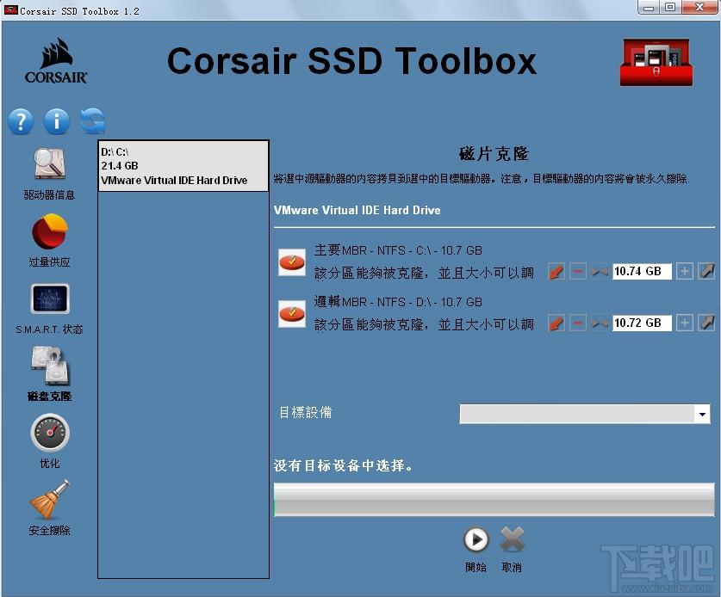Click the red toolbox icon in the header
This screenshot has height=597, width=721.
click(x=656, y=62)
